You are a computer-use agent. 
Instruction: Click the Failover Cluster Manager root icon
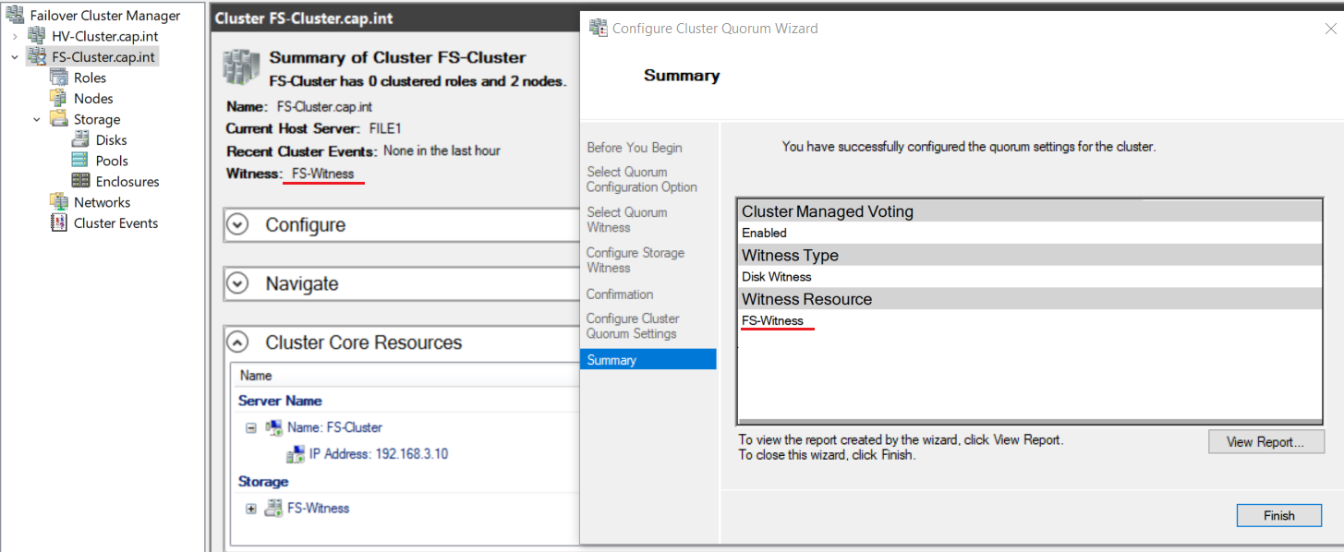point(15,15)
